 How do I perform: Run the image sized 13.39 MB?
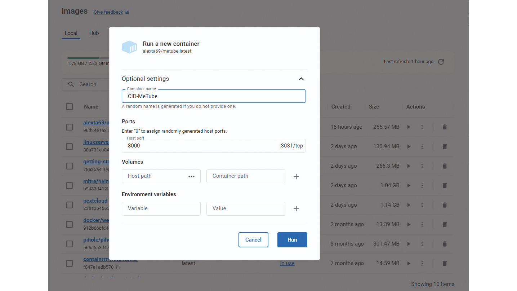(409, 224)
